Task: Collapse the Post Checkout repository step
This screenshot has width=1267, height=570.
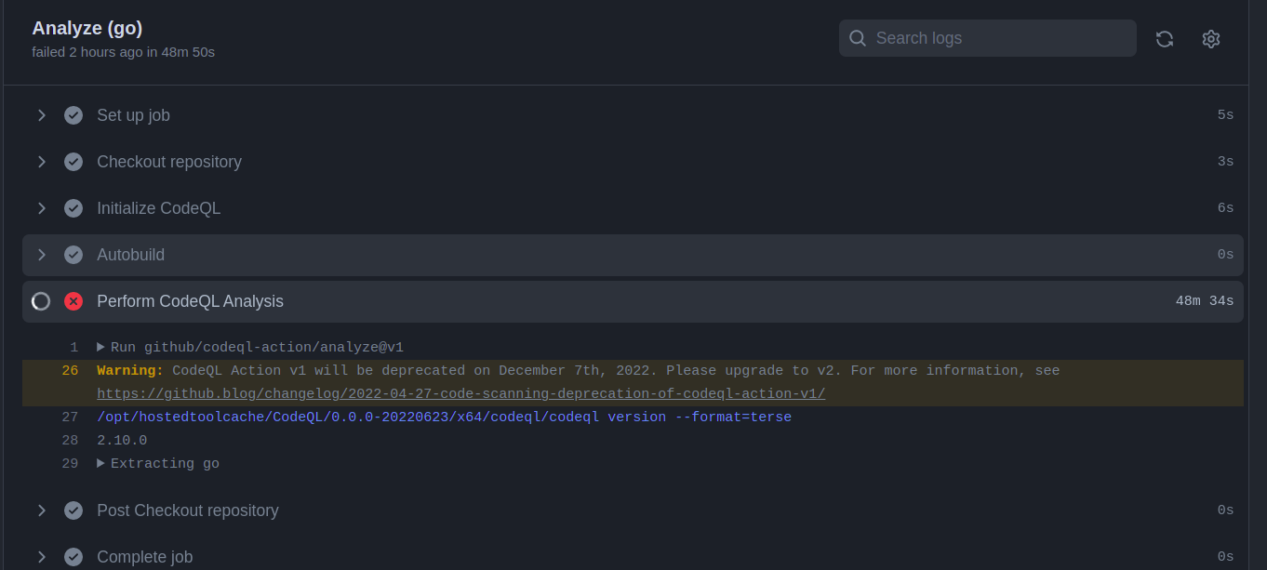Action: (41, 510)
